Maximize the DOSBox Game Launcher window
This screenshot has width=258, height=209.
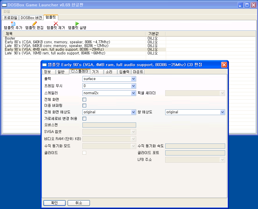tap(247, 5)
